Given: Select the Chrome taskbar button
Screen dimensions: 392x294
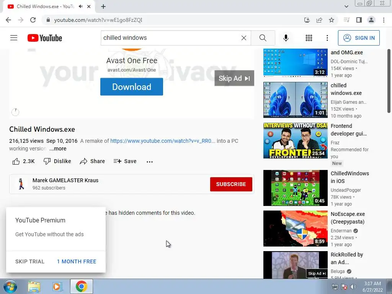Looking at the screenshot, I should 82,286.
